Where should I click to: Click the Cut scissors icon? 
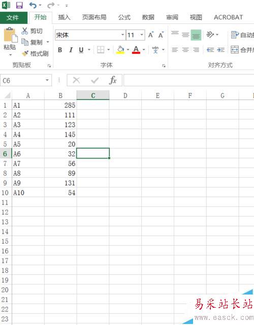coord(25,31)
